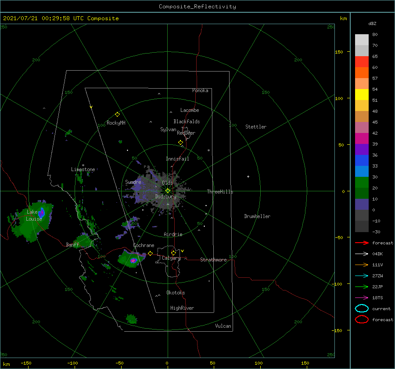Select the light blue 33-30 dBZ band
Viewport: 395px width, 369px height.
click(x=362, y=172)
